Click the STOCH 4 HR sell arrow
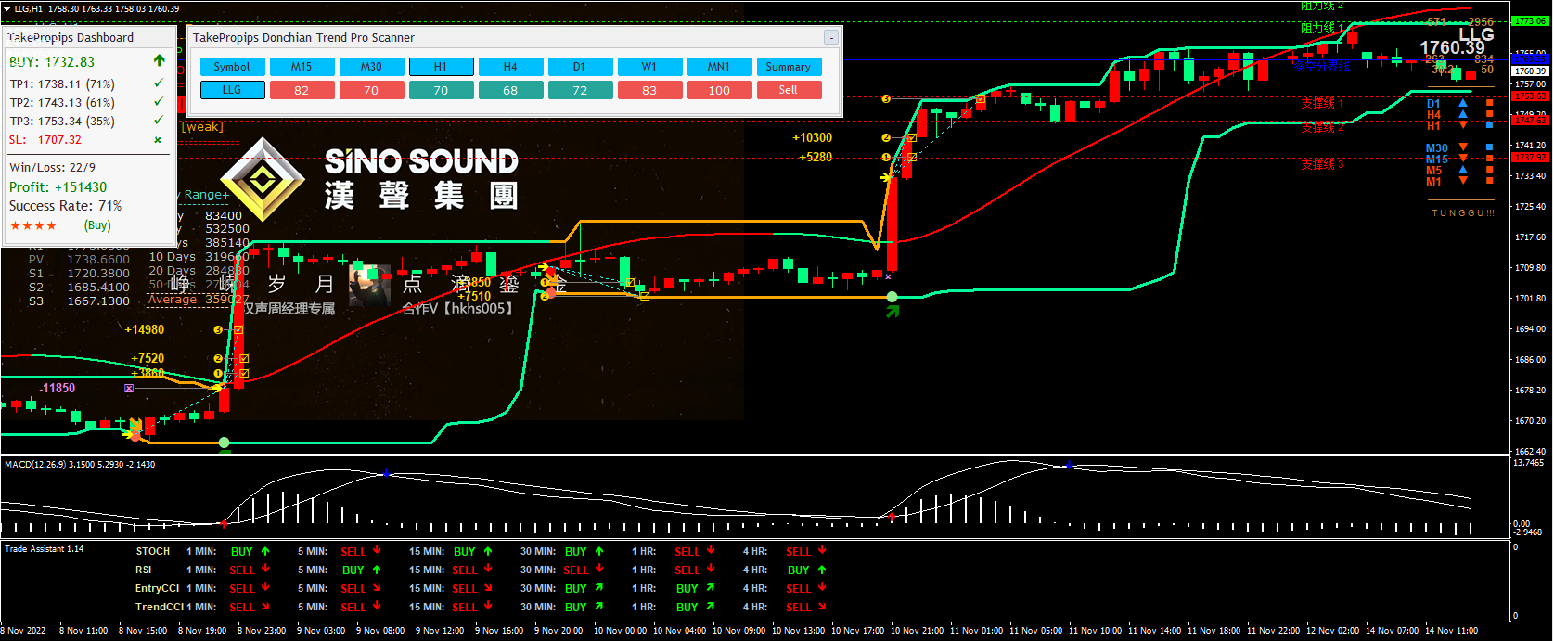 pyautogui.click(x=822, y=551)
